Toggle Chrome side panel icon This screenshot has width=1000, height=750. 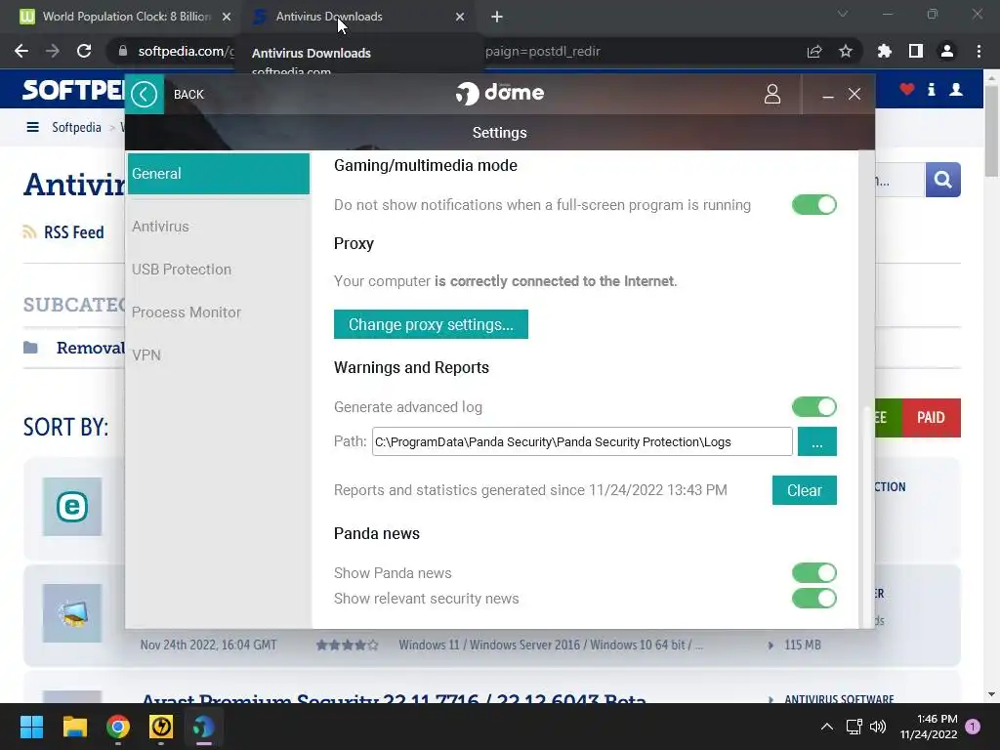coord(915,51)
